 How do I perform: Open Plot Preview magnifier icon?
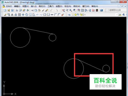coord(20,10)
